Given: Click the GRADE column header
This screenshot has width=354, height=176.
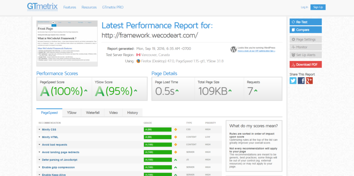Looking at the screenshot, I should [x=148, y=123].
